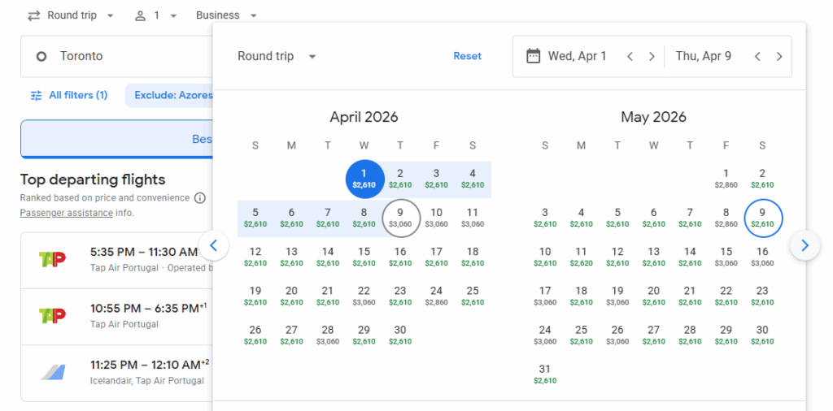Expand the passenger count dropdown

tap(156, 15)
